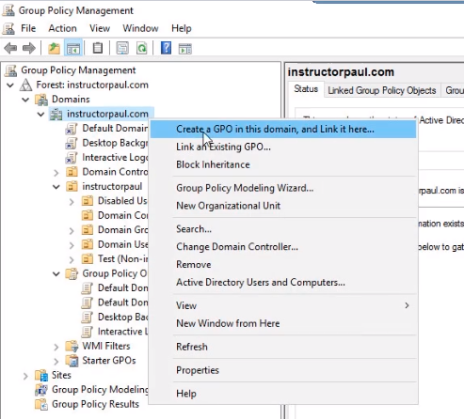Click the Disabled Us OU folder icon
464x419 pixels.
pos(88,201)
